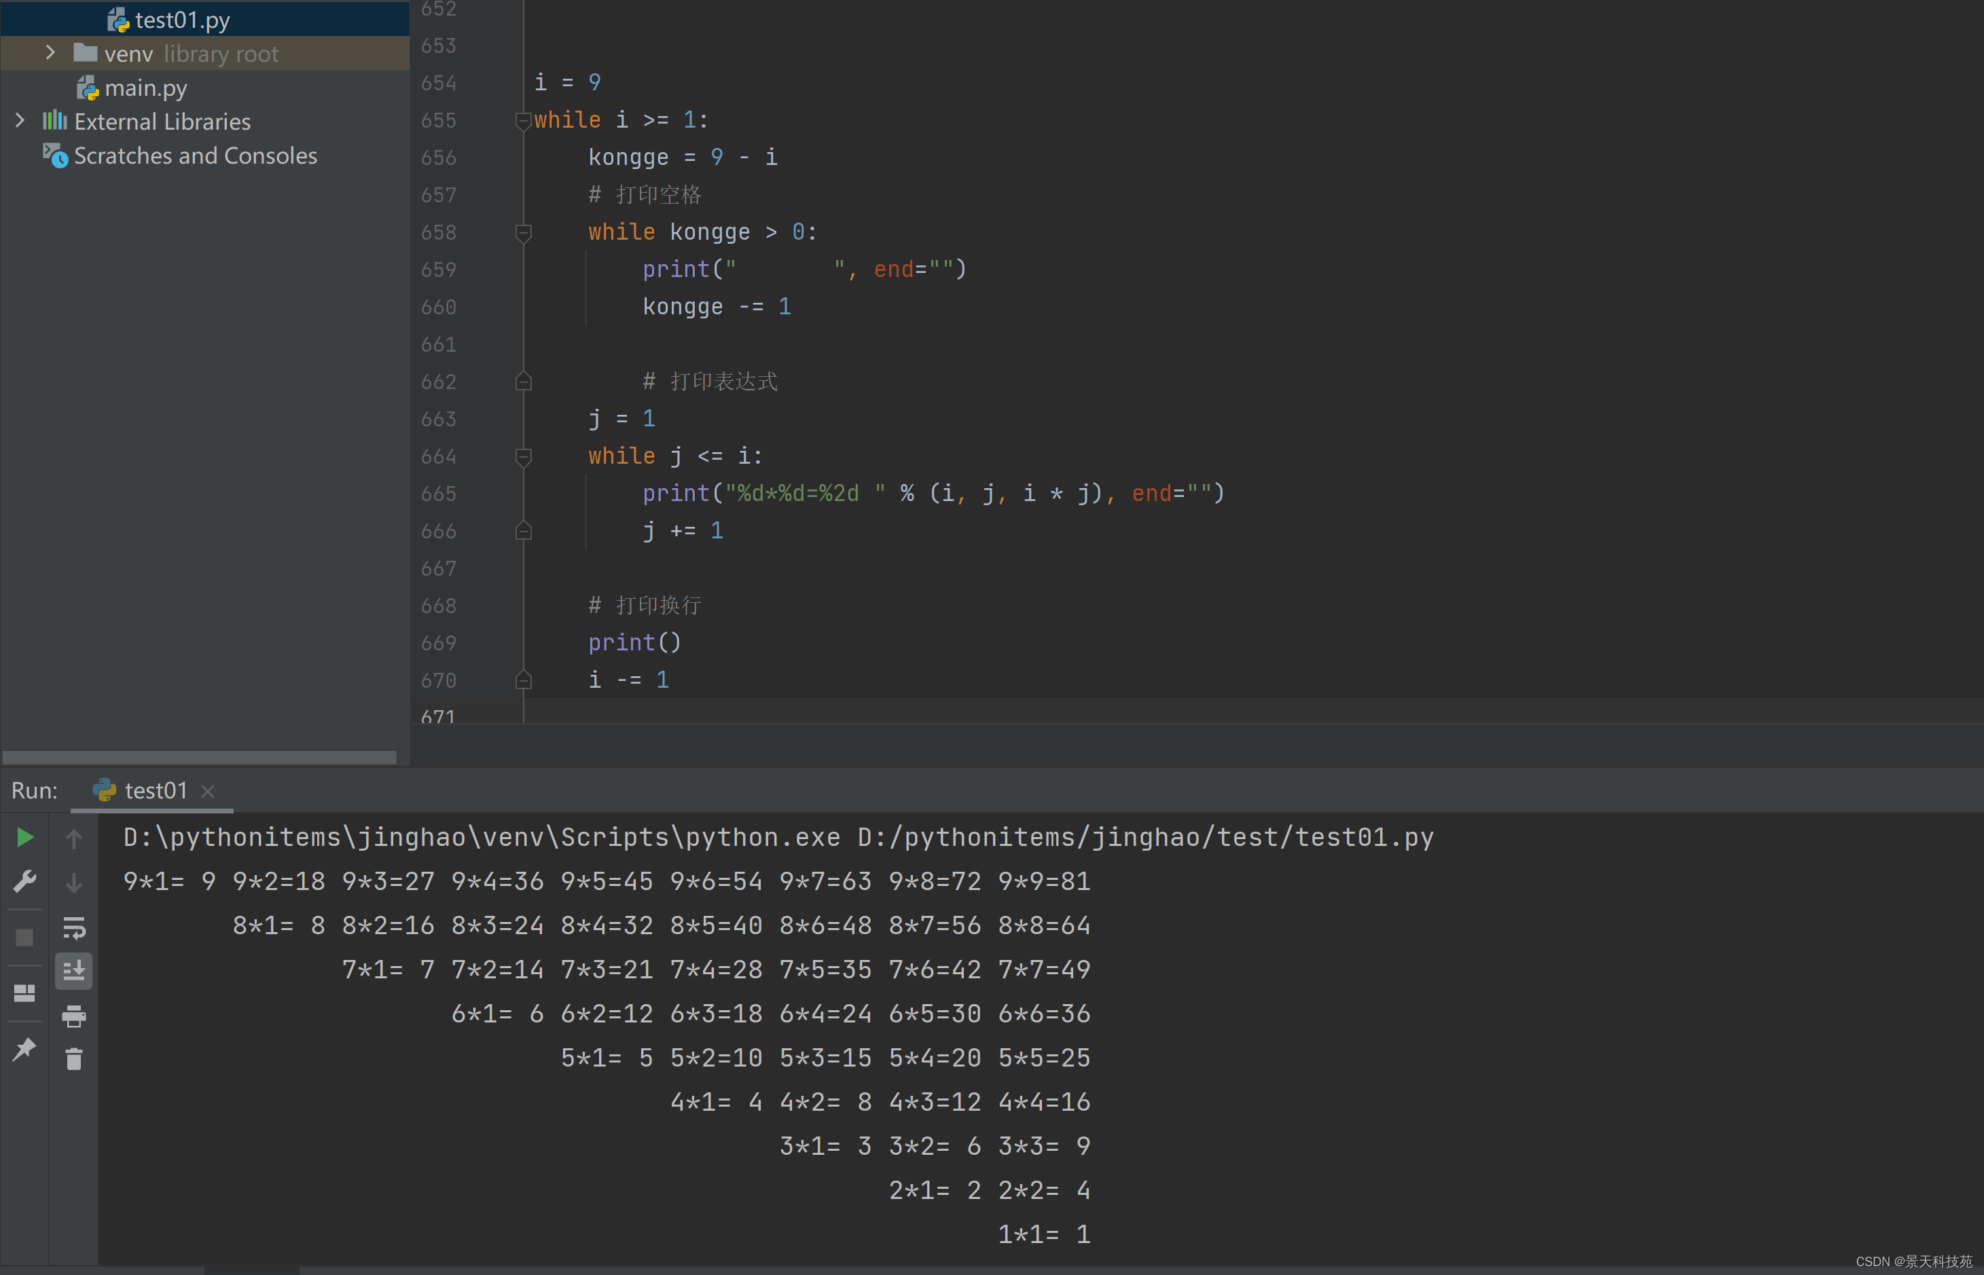Click line 665 print format statement

pos(933,494)
